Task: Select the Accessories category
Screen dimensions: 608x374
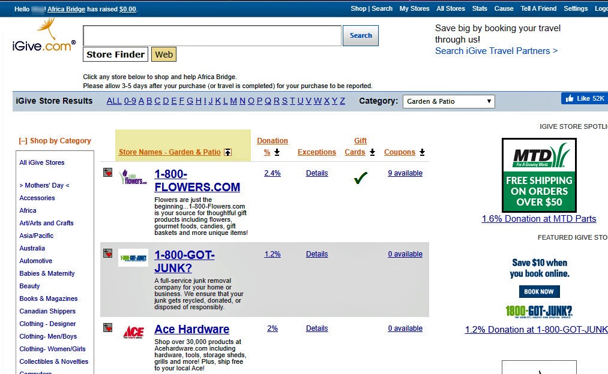Action: (37, 198)
